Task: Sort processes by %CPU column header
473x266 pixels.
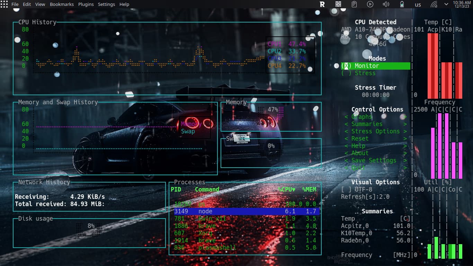Action: coord(287,189)
